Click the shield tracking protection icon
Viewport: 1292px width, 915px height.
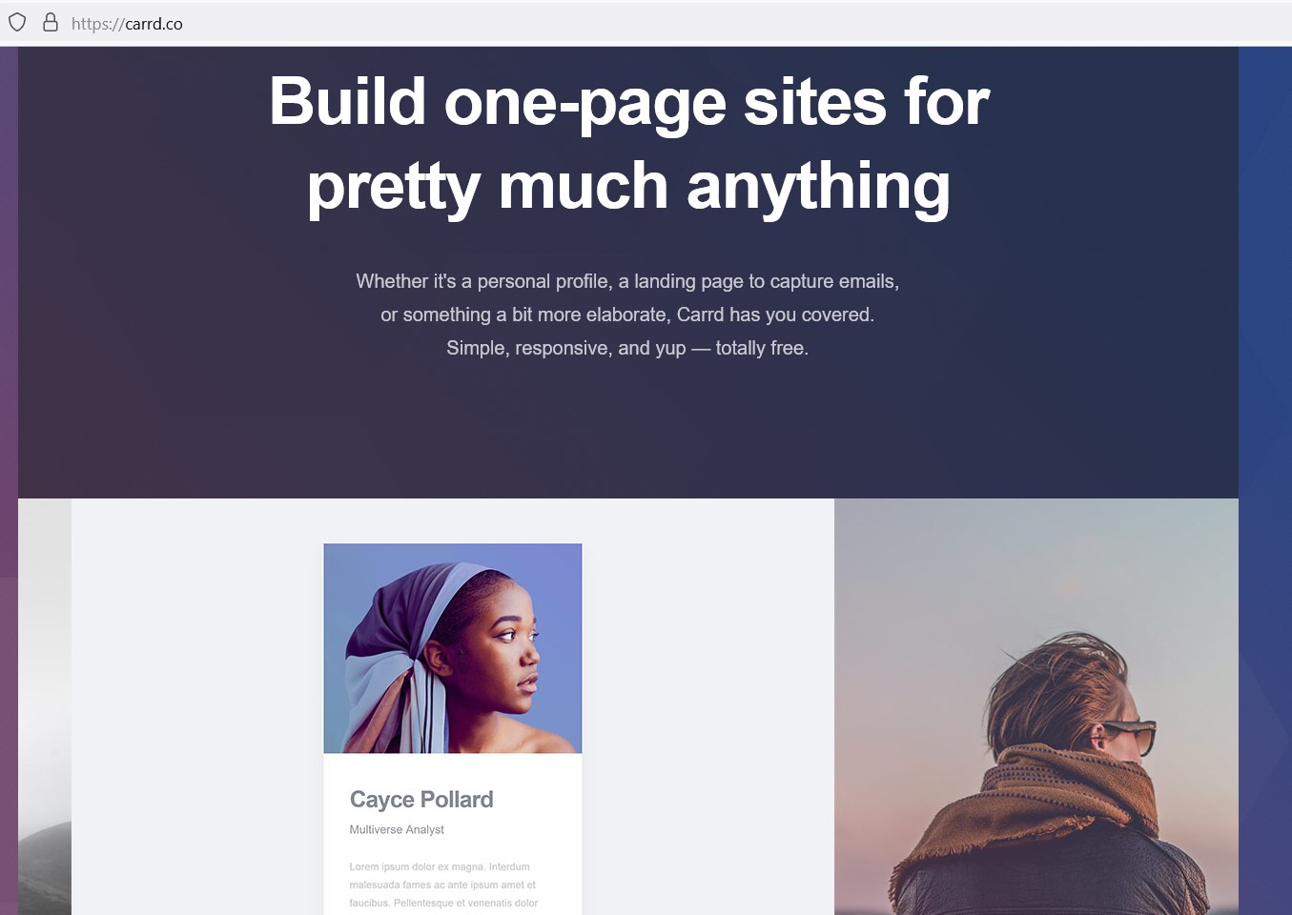(17, 22)
